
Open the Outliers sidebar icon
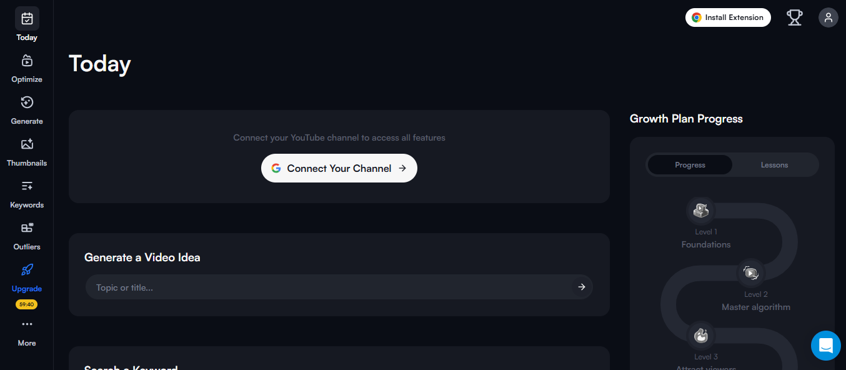(27, 228)
